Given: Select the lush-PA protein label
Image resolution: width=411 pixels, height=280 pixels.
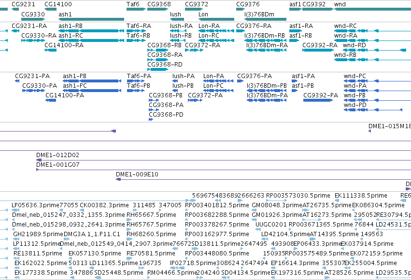Looking at the screenshot, I should (184, 76).
